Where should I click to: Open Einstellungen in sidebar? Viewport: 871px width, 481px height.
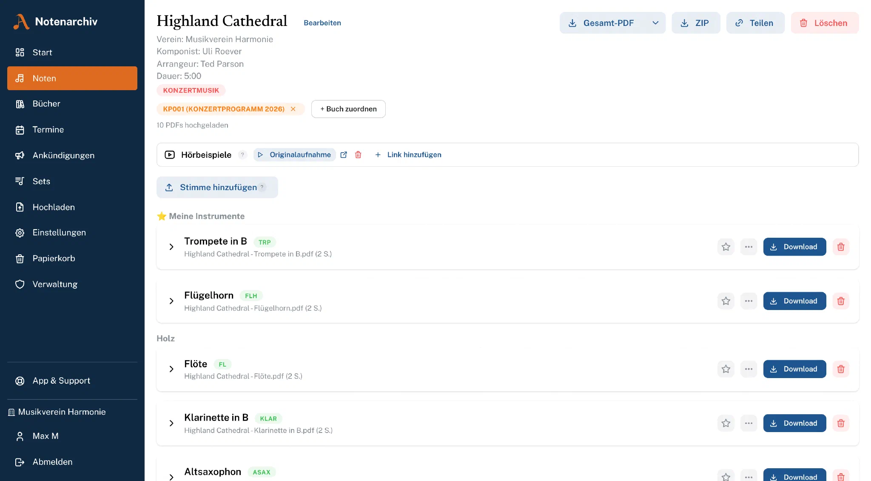pyautogui.click(x=72, y=233)
